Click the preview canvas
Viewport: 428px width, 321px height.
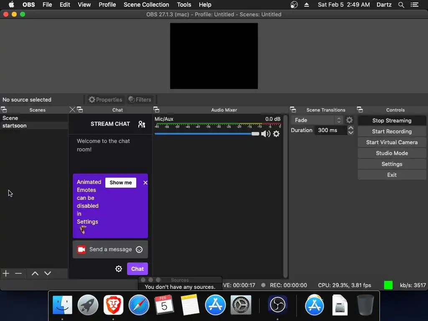[x=214, y=56]
